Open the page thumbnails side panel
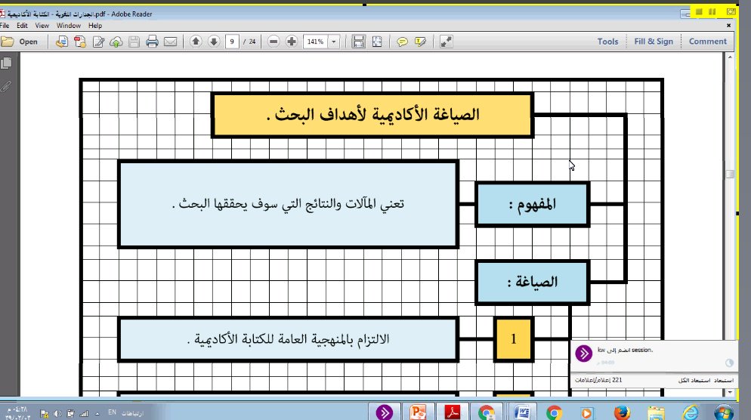This screenshot has height=420, width=751. (x=6, y=63)
